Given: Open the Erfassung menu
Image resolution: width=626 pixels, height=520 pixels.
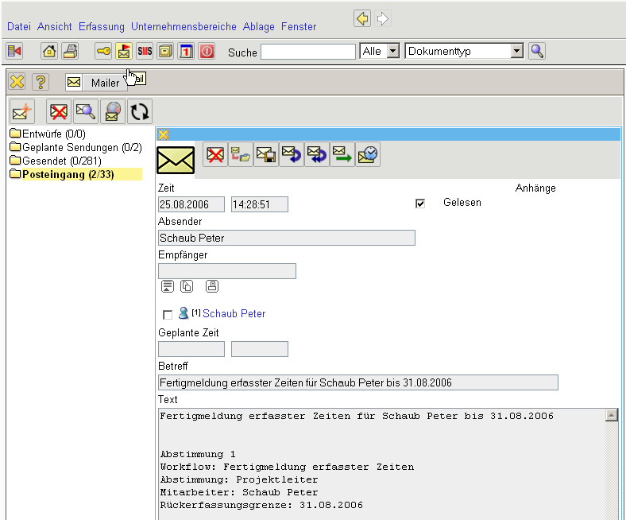Looking at the screenshot, I should click(101, 27).
